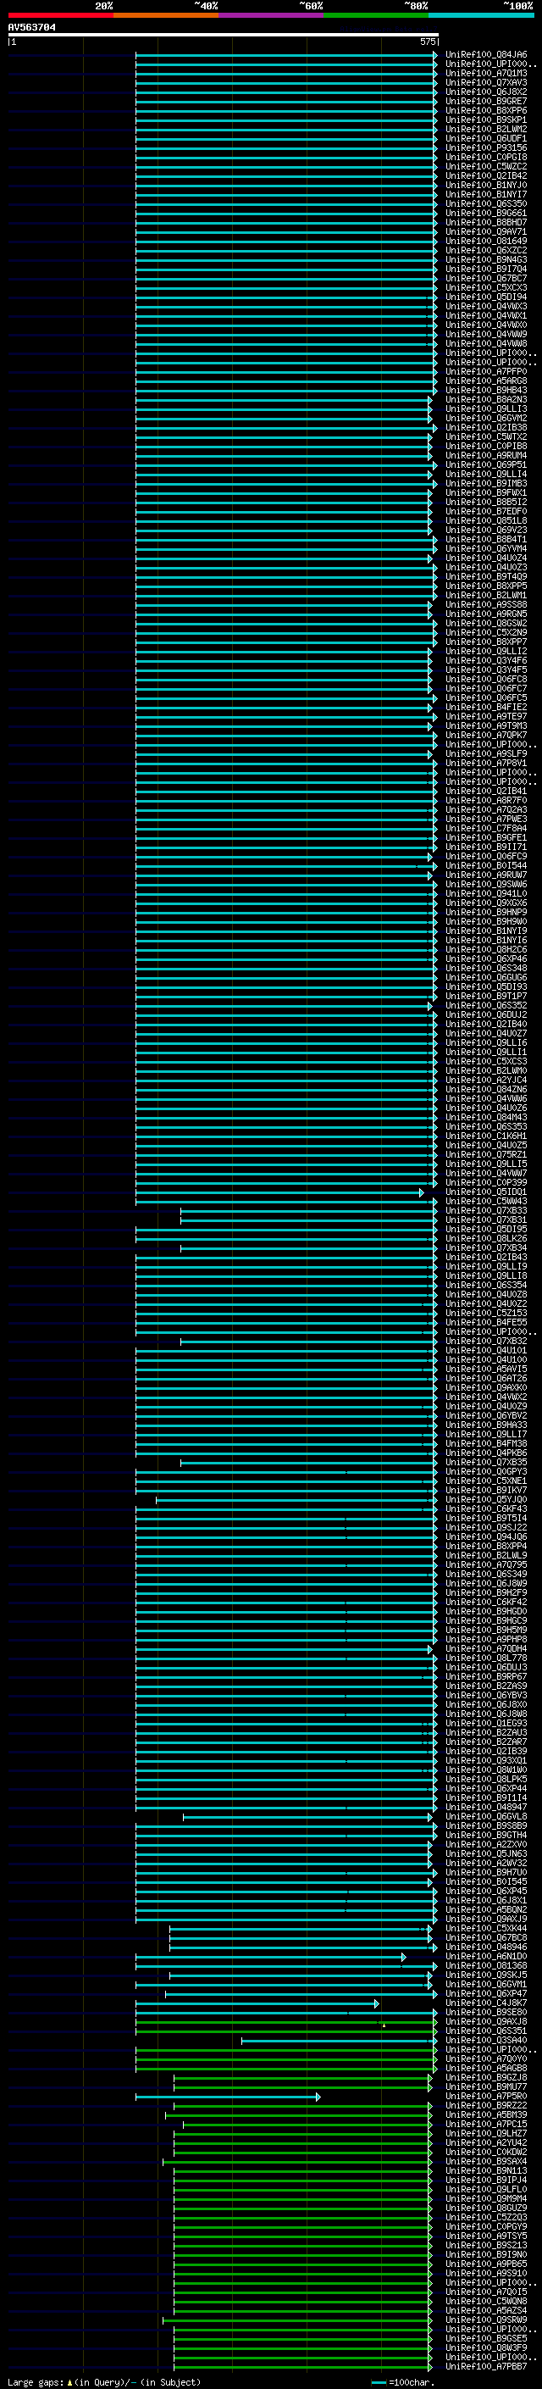Select hit label UniRef100_Q2IB42
This screenshot has width=542, height=2389.
tap(486, 175)
